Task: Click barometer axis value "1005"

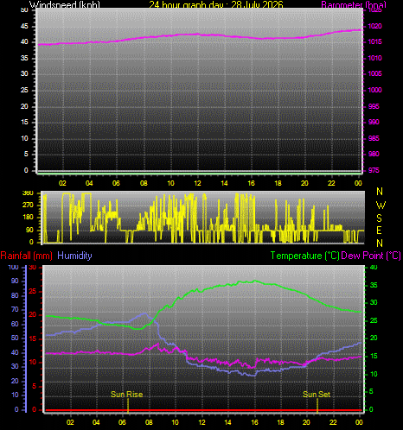Action: point(374,73)
